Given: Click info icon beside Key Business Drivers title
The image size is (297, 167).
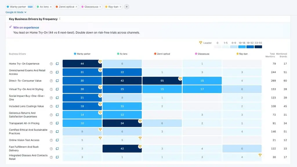Looking at the screenshot, I should pos(60,19).
